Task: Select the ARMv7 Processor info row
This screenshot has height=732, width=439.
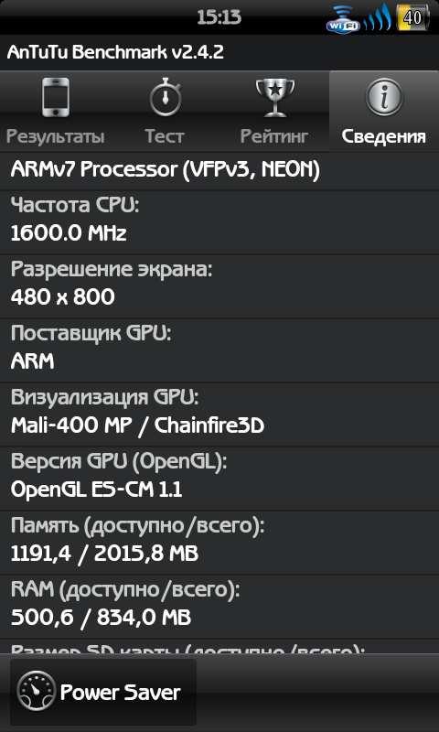Action: [219, 170]
